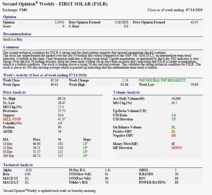Click the RSV value 80

[177, 178]
